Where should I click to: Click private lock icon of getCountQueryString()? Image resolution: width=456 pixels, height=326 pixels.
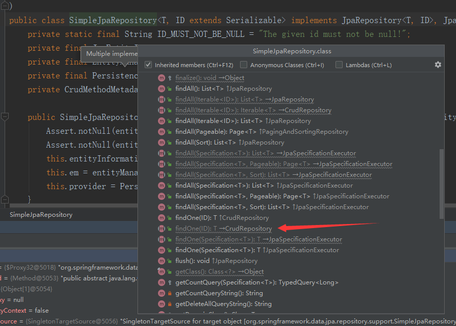170,293
